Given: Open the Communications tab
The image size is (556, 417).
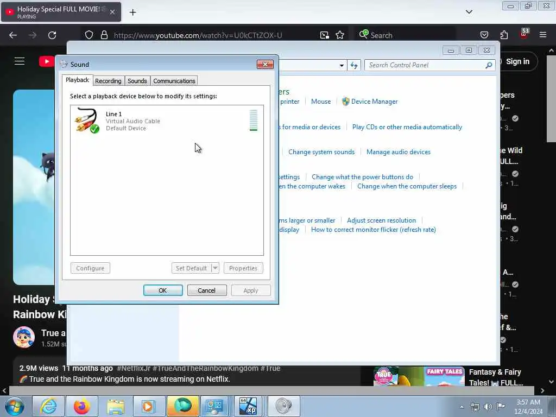Looking at the screenshot, I should 174,81.
